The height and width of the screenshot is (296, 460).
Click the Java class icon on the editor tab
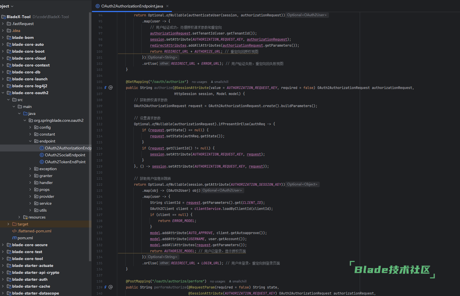pos(98,6)
